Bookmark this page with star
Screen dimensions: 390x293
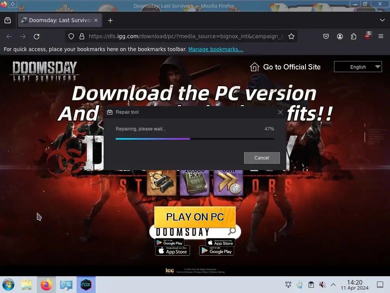click(291, 36)
